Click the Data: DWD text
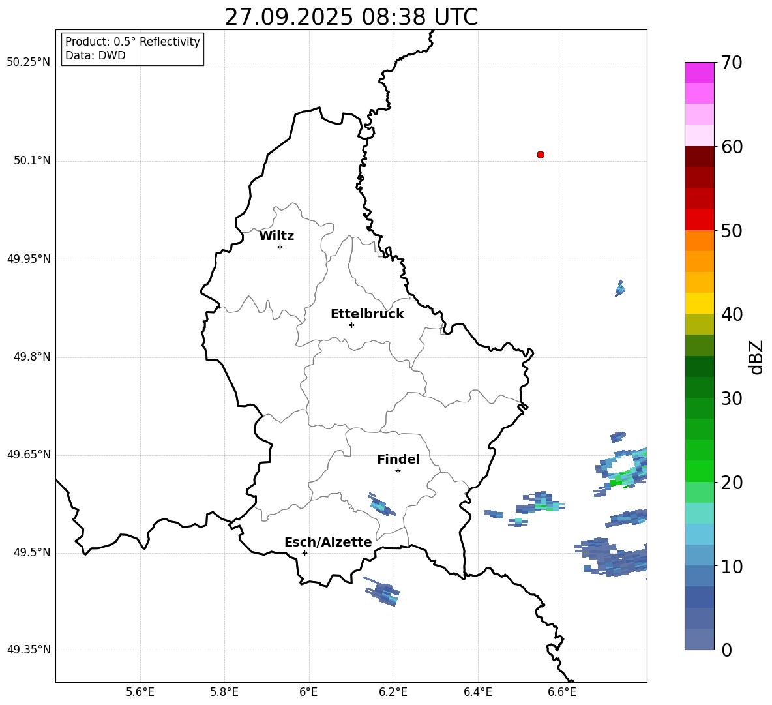Image resolution: width=772 pixels, height=705 pixels. pos(95,55)
